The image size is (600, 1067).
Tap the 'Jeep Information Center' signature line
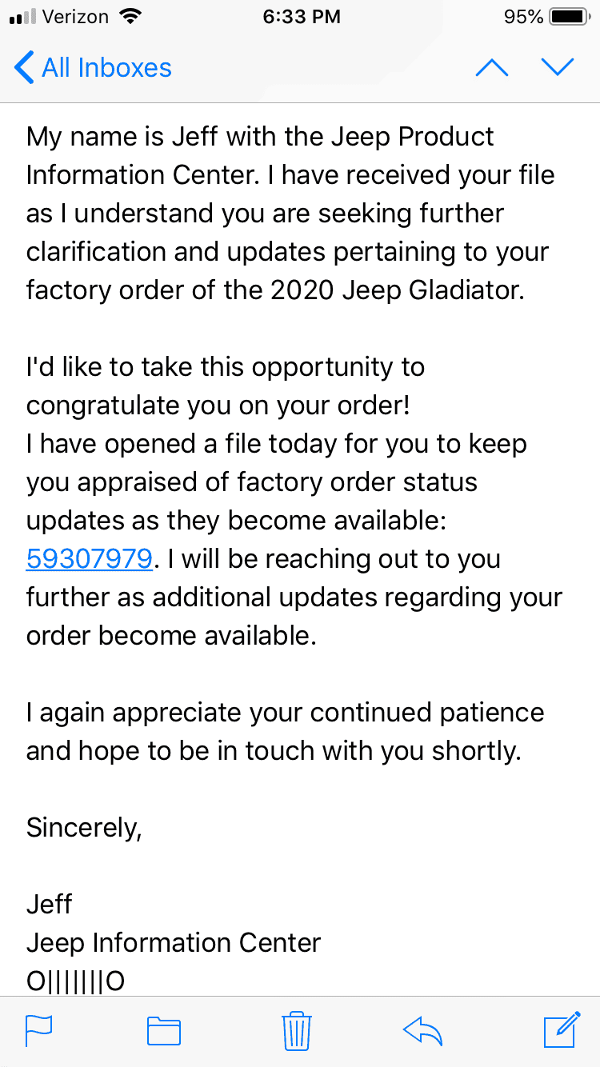174,943
